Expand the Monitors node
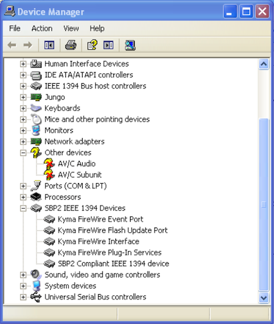This screenshot has height=324, width=274. point(23,130)
